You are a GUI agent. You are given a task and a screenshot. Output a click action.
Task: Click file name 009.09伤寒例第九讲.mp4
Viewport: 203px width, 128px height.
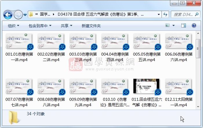tap(83, 102)
